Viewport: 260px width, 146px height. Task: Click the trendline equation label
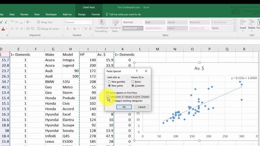(x=244, y=78)
